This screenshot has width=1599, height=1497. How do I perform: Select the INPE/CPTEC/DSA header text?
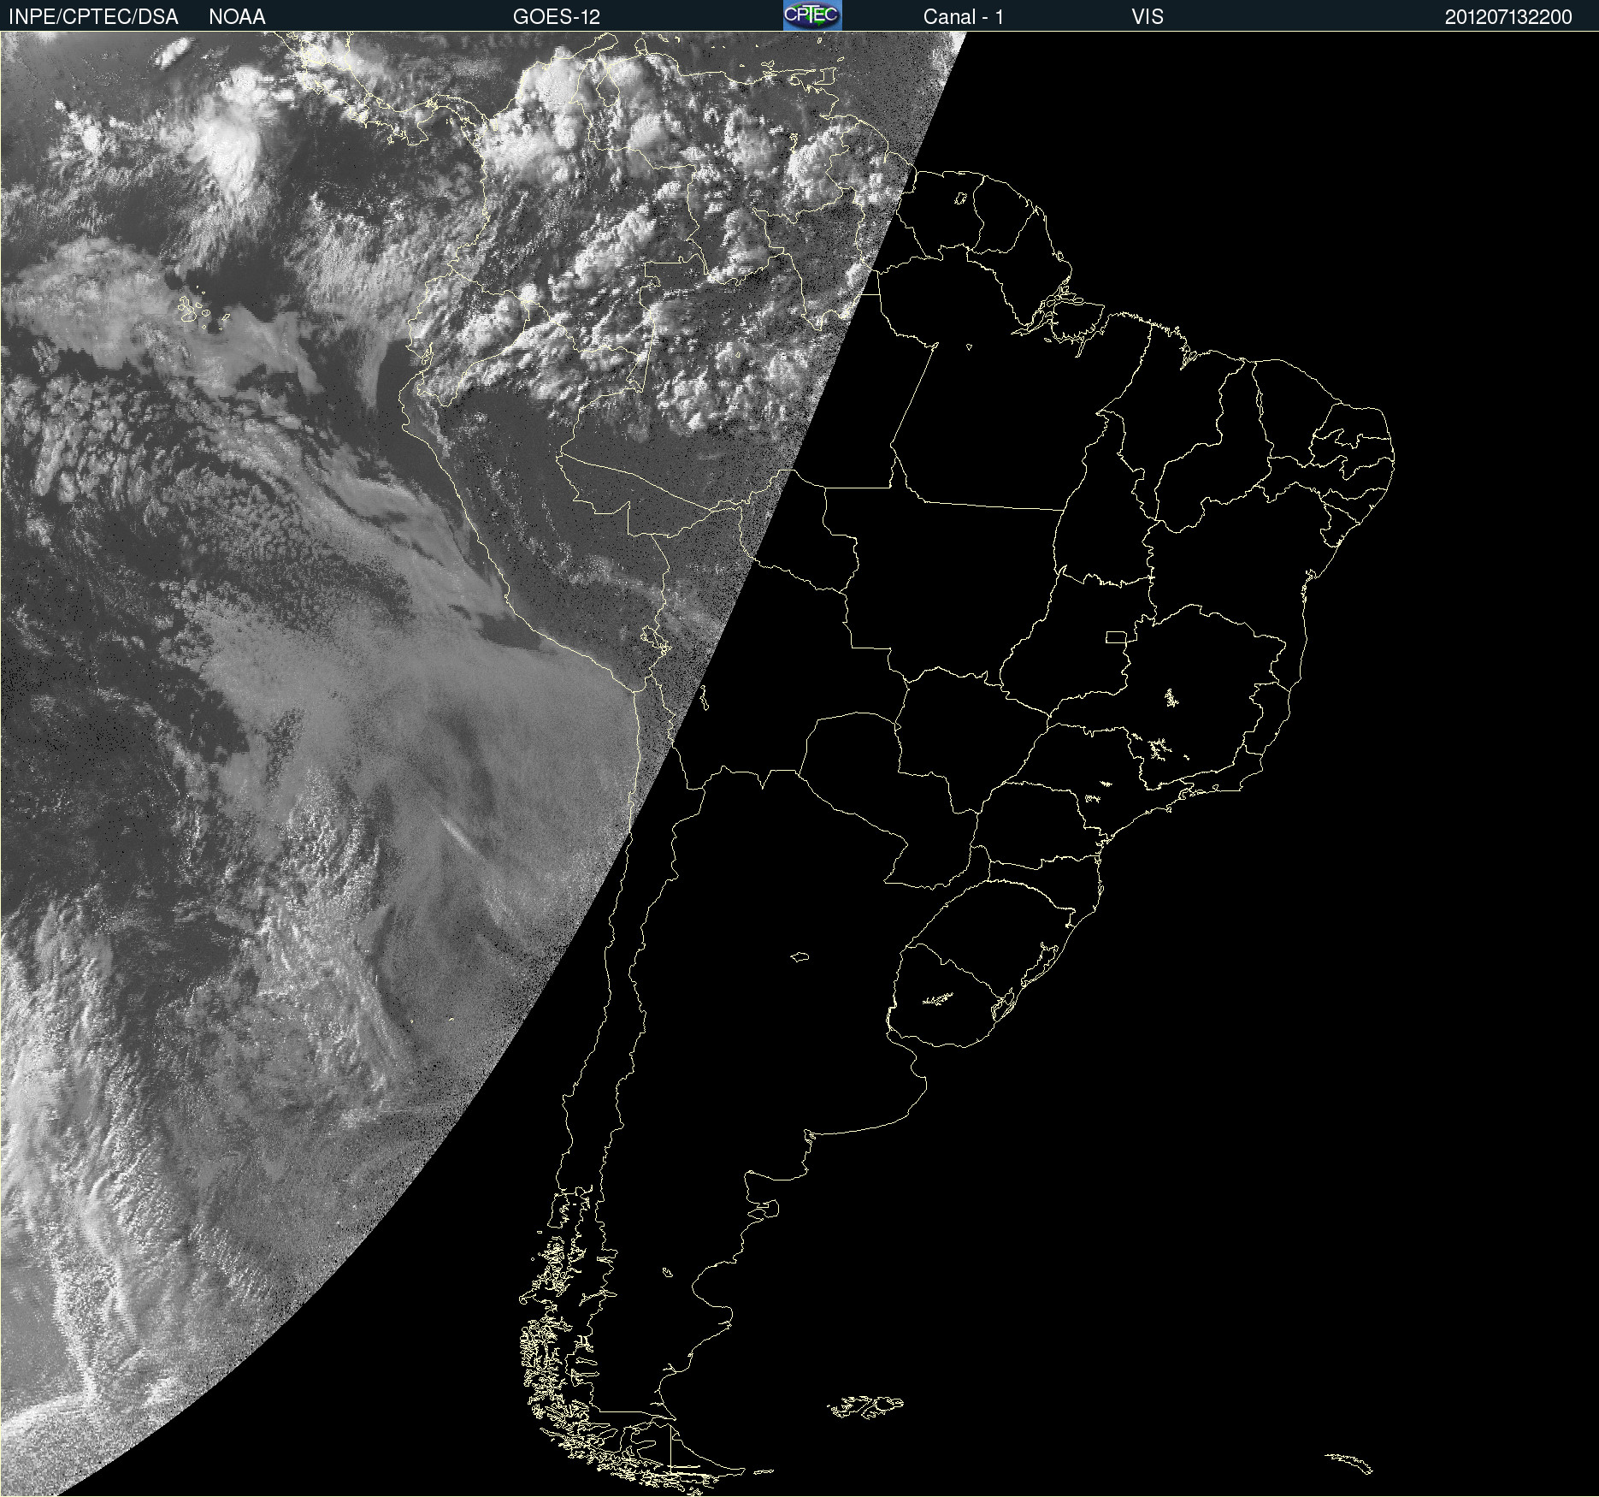click(93, 17)
